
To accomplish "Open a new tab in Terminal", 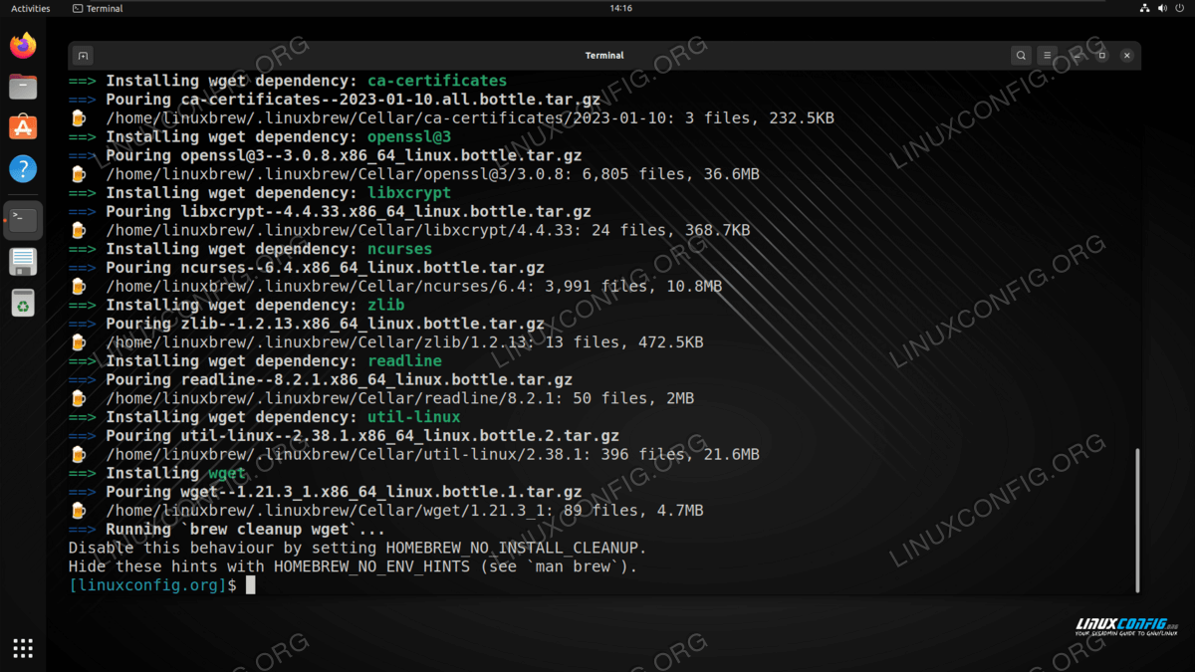I will [84, 56].
